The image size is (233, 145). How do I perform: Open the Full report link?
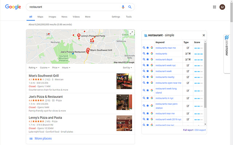click(x=188, y=130)
